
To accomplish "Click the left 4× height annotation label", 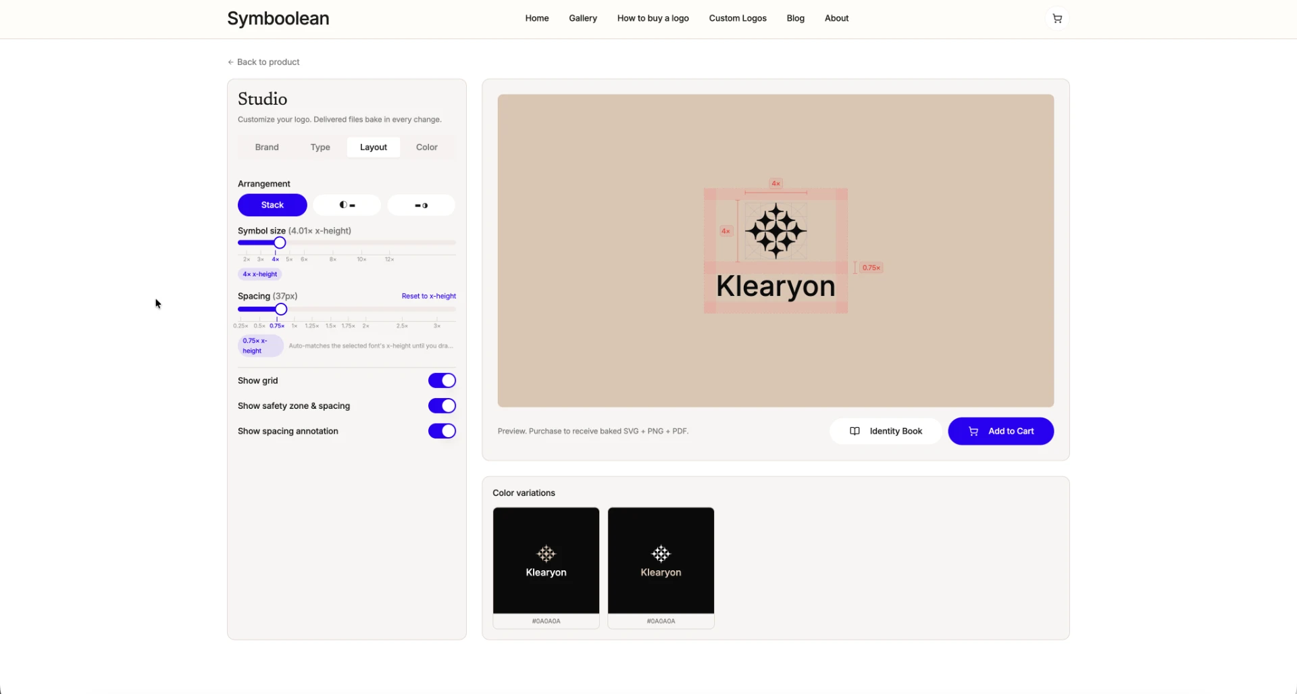I will tap(726, 231).
